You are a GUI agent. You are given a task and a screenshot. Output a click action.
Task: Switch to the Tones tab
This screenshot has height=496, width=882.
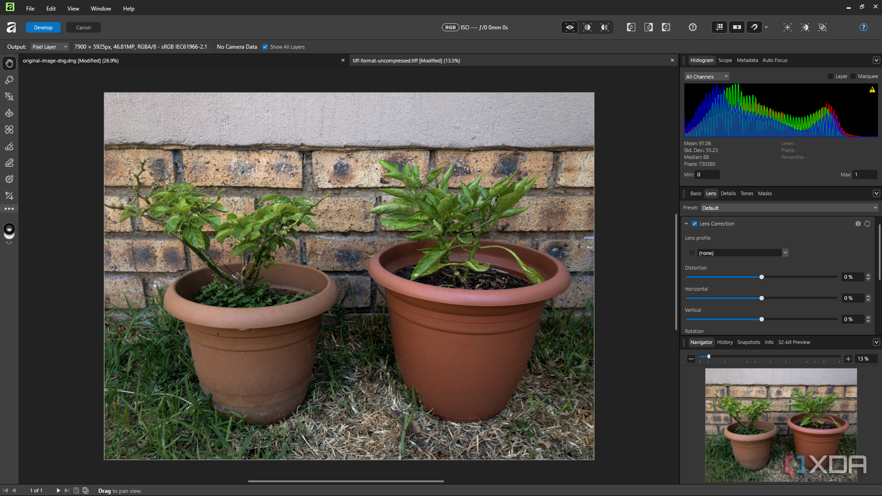click(x=746, y=193)
